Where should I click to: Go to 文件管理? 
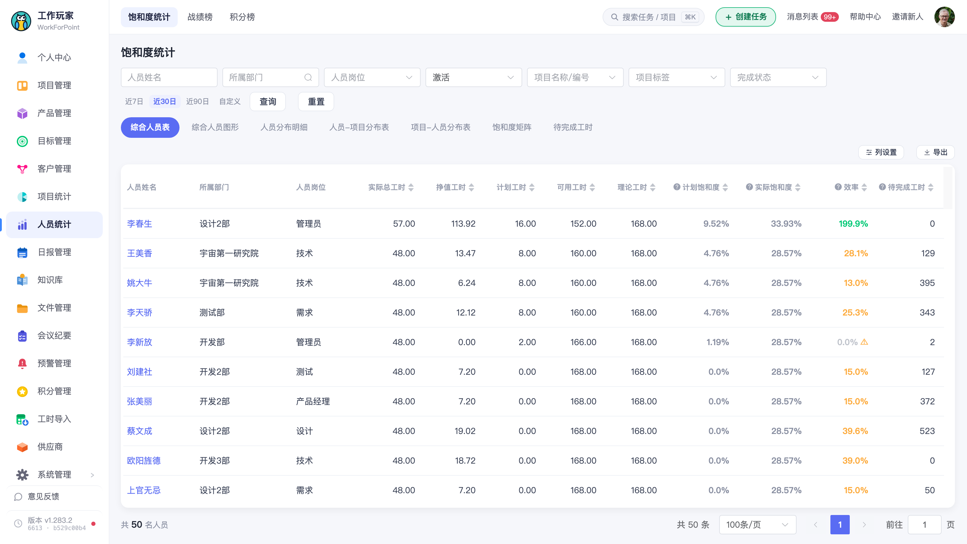click(x=54, y=307)
